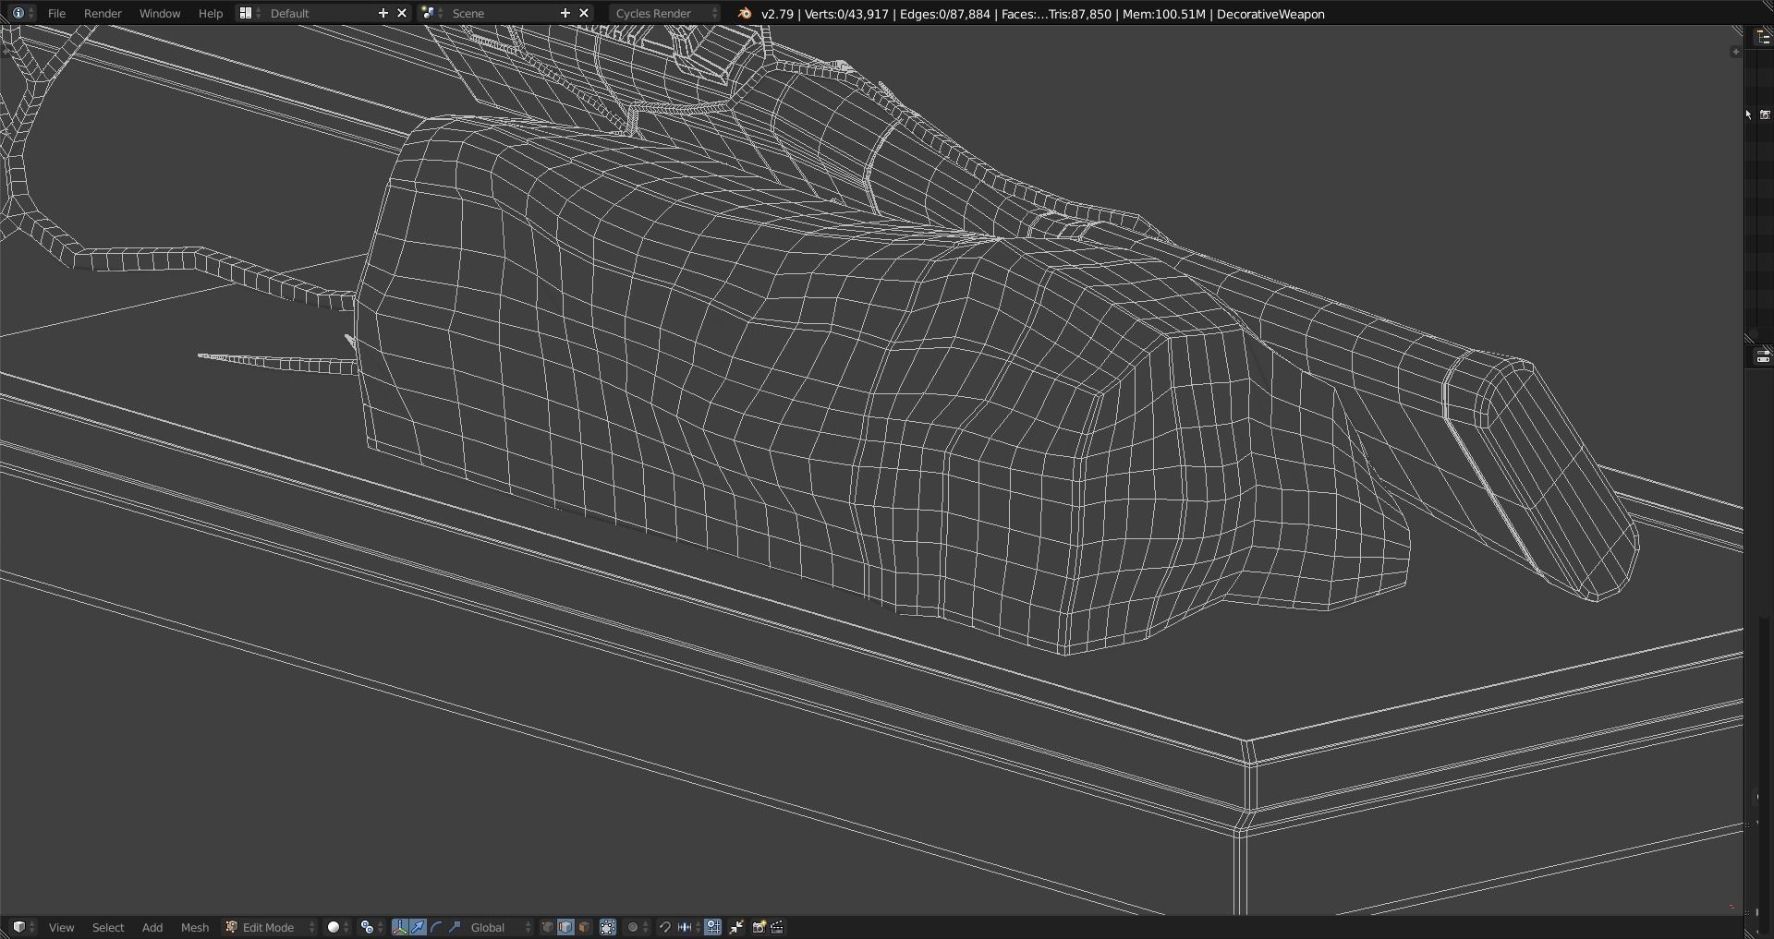Open the Outliner editor type selector

point(1762,37)
